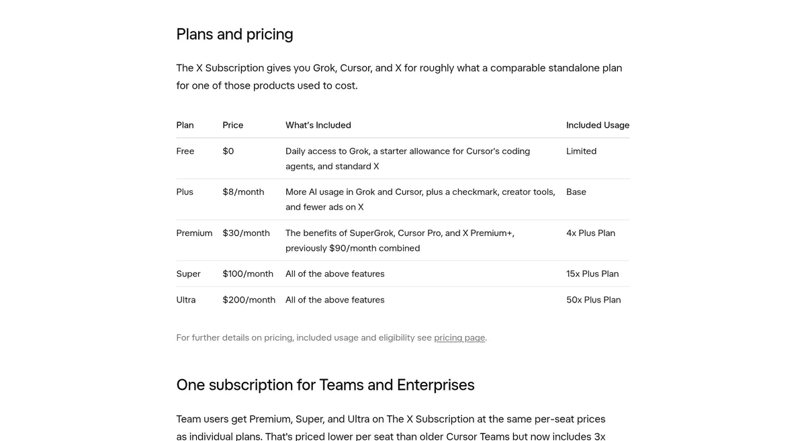
Task: Click the 'Included Usage' column header
Action: tap(598, 125)
